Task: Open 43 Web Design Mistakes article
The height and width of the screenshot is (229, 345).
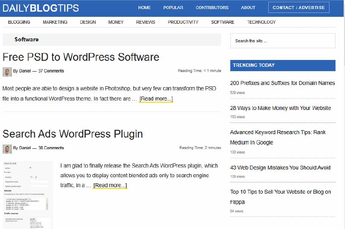Action: [x=280, y=168]
